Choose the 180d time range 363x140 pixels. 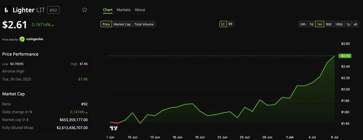coord(339,24)
